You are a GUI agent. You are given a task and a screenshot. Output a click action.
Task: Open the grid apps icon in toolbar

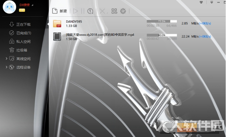tap(114, 11)
